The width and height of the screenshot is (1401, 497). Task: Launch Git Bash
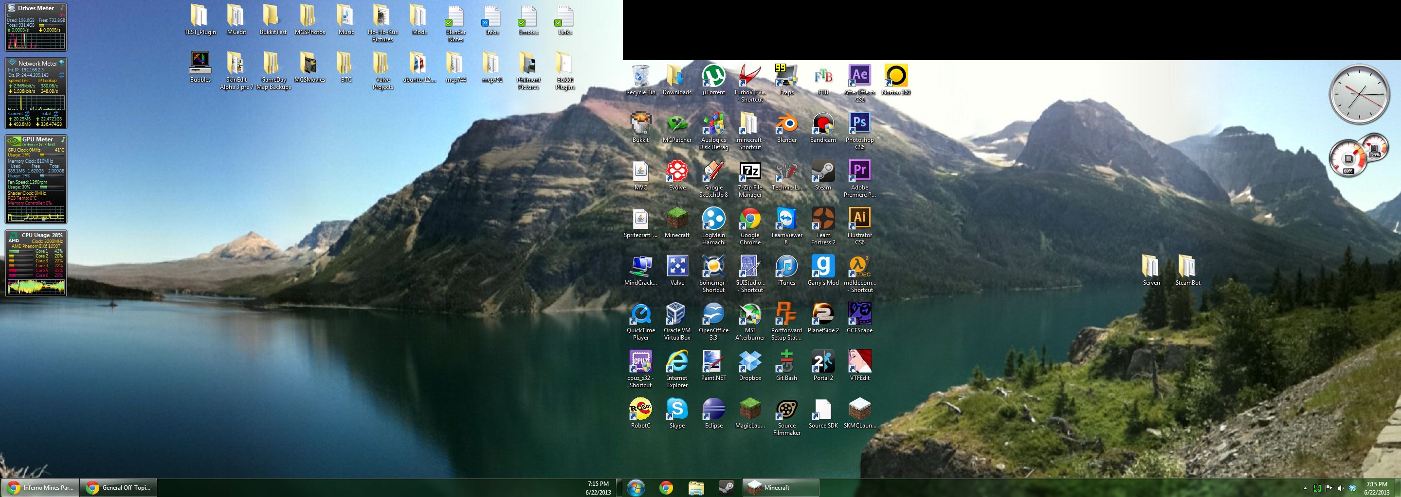[x=786, y=365]
